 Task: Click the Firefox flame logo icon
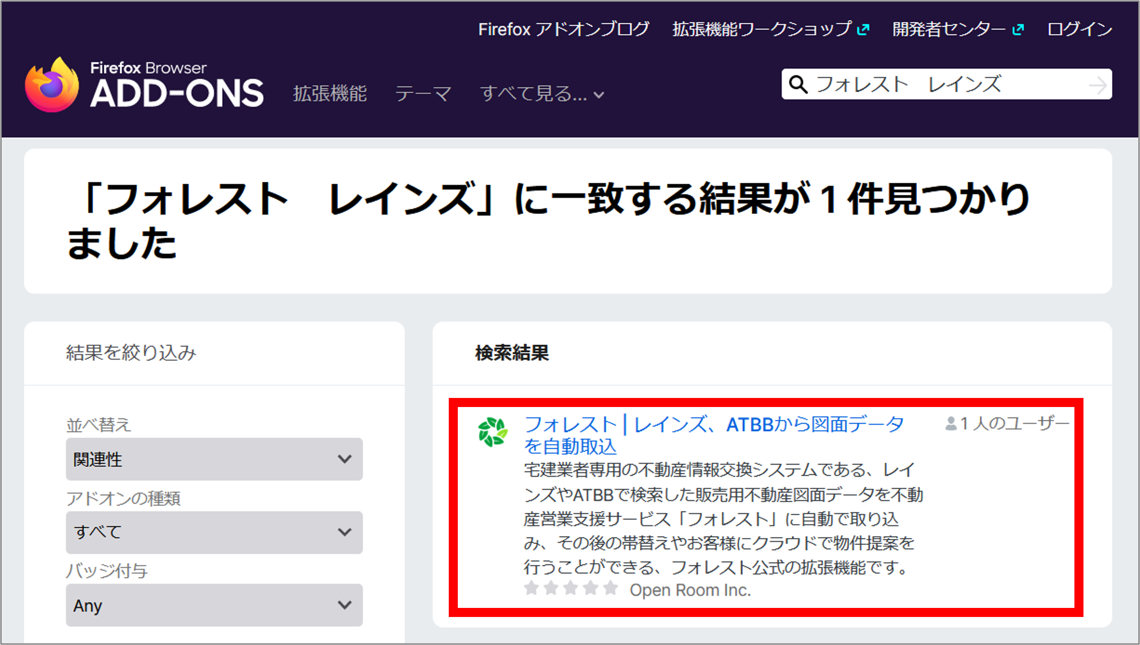click(x=52, y=85)
